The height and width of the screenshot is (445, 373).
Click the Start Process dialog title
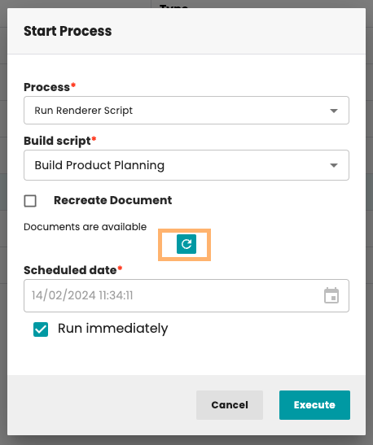(68, 31)
